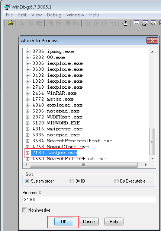Click the hand break icon in toolbar
The image size is (161, 231).
click(x=125, y=23)
